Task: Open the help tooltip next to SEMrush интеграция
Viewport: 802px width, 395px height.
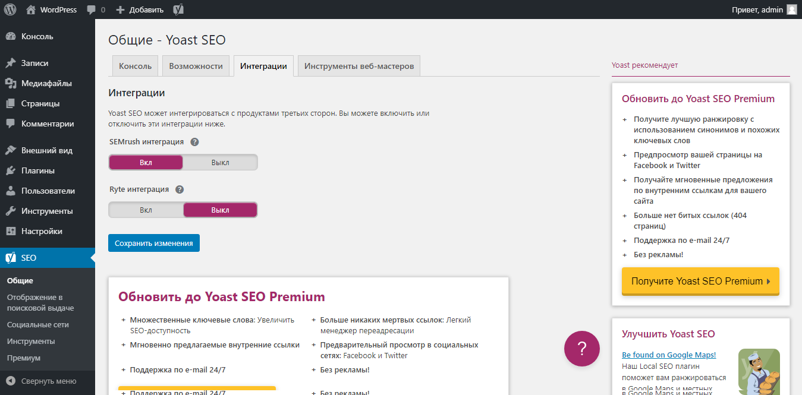Action: (x=194, y=141)
